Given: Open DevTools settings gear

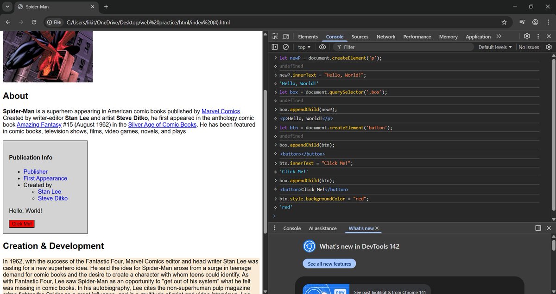Looking at the screenshot, I should [527, 36].
